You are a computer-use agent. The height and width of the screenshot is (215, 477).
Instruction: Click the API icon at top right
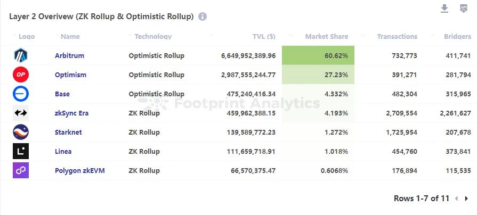(x=463, y=9)
